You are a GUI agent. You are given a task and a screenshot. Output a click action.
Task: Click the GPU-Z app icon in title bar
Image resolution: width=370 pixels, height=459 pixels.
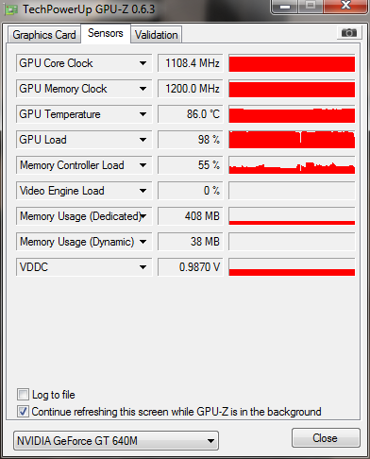(10, 9)
